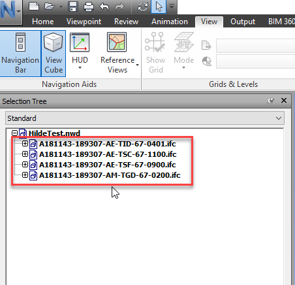Select A181143-189307-AE-TSC-67-1100.ifc file

[108, 154]
